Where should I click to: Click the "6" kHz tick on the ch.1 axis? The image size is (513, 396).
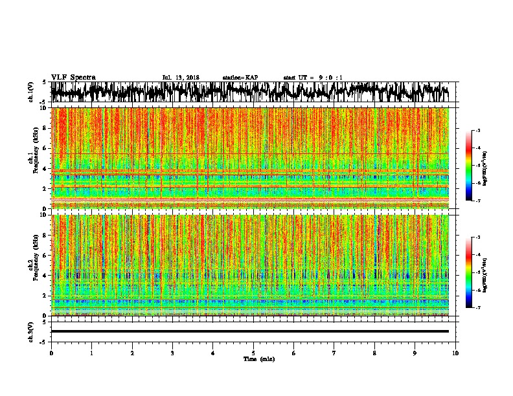click(x=45, y=148)
